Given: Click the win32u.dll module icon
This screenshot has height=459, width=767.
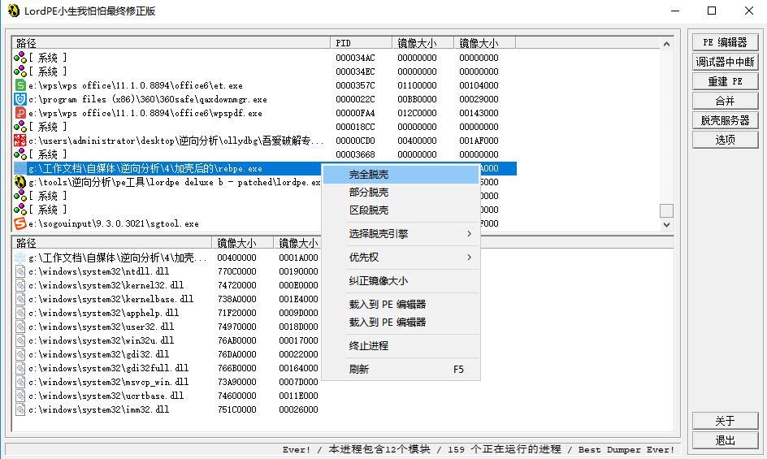Looking at the screenshot, I should click(x=20, y=340).
